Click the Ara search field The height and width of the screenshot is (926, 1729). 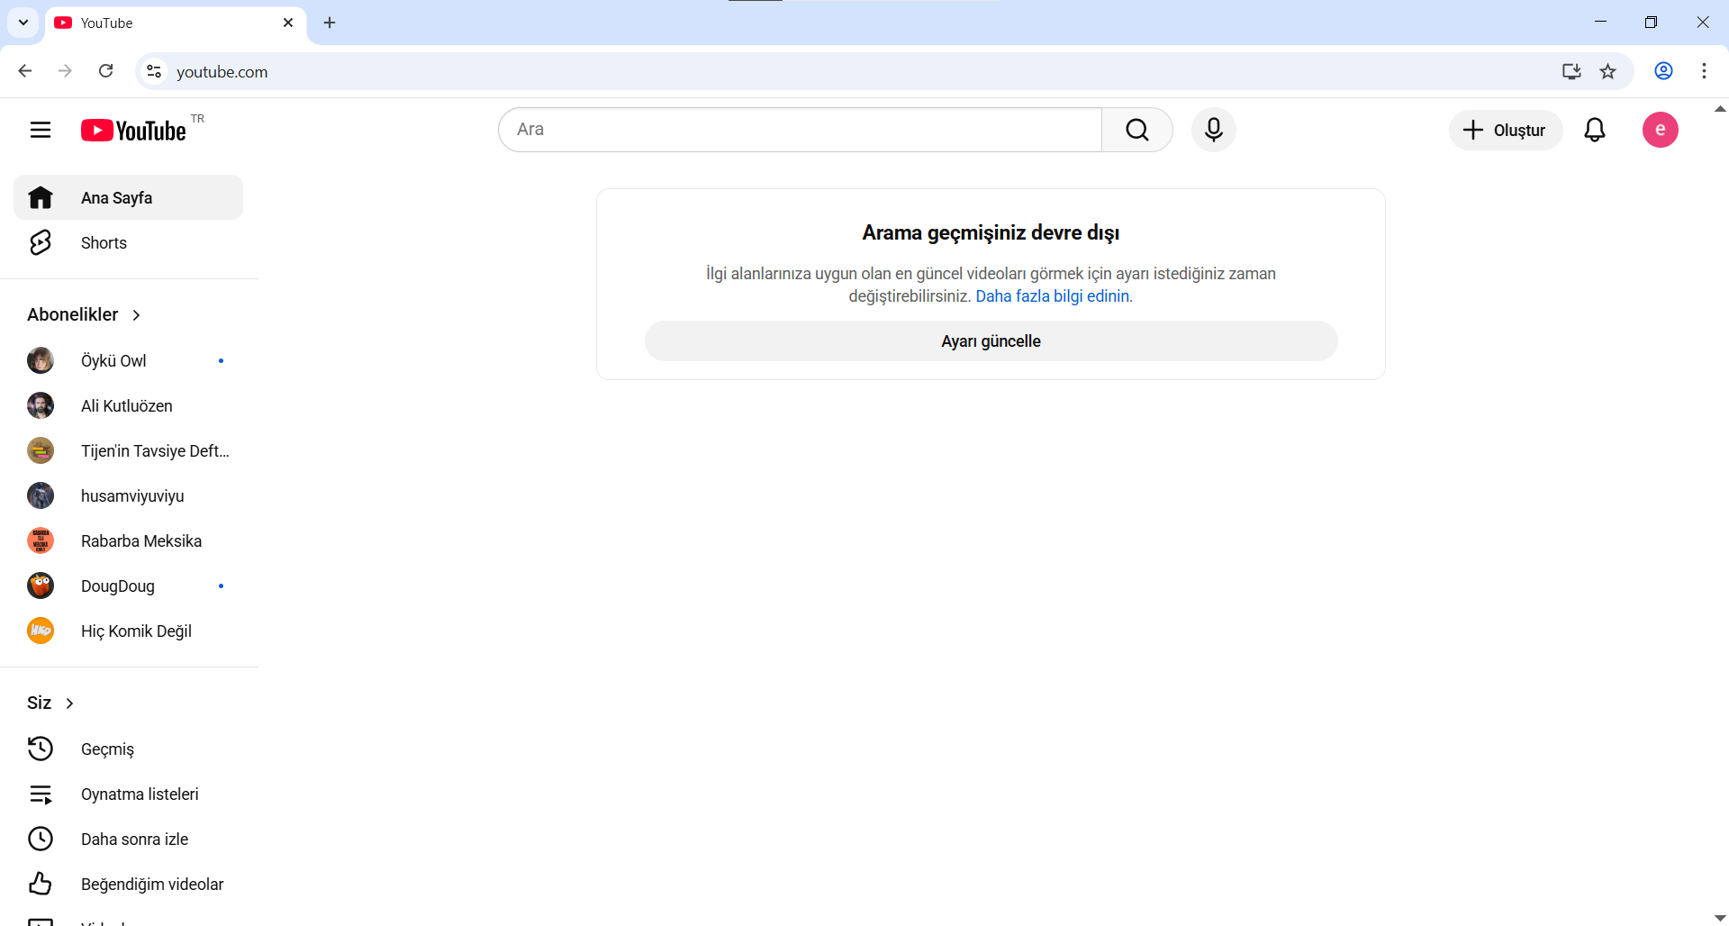click(x=801, y=130)
